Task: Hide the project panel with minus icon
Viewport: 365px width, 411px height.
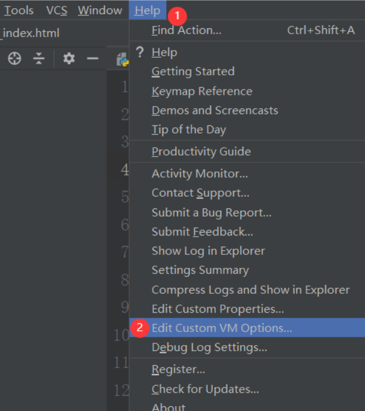Action: 93,58
